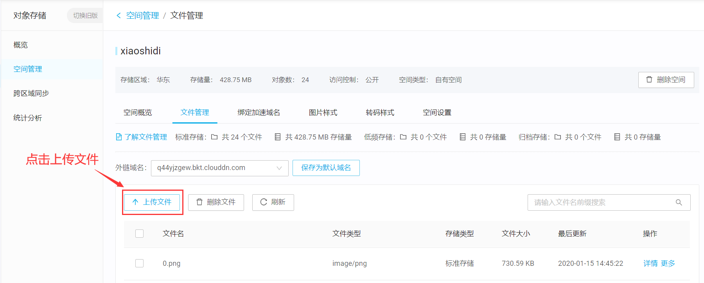This screenshot has height=283, width=704.
Task: Click the 上传文件 button
Action: tap(152, 202)
